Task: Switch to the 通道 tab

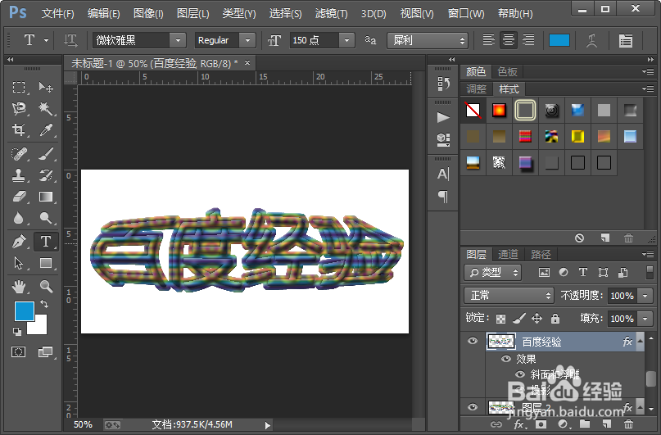Action: click(508, 254)
